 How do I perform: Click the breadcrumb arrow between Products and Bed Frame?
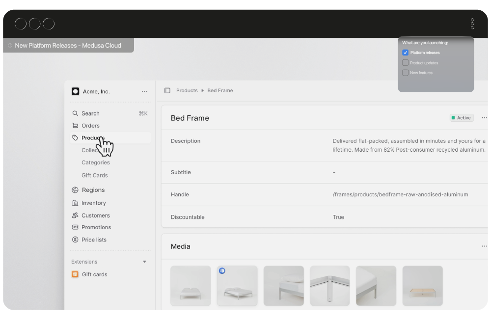[203, 90]
